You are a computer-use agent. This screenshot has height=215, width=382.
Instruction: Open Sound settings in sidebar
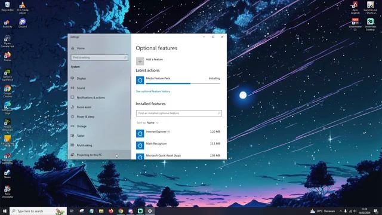pos(100,88)
